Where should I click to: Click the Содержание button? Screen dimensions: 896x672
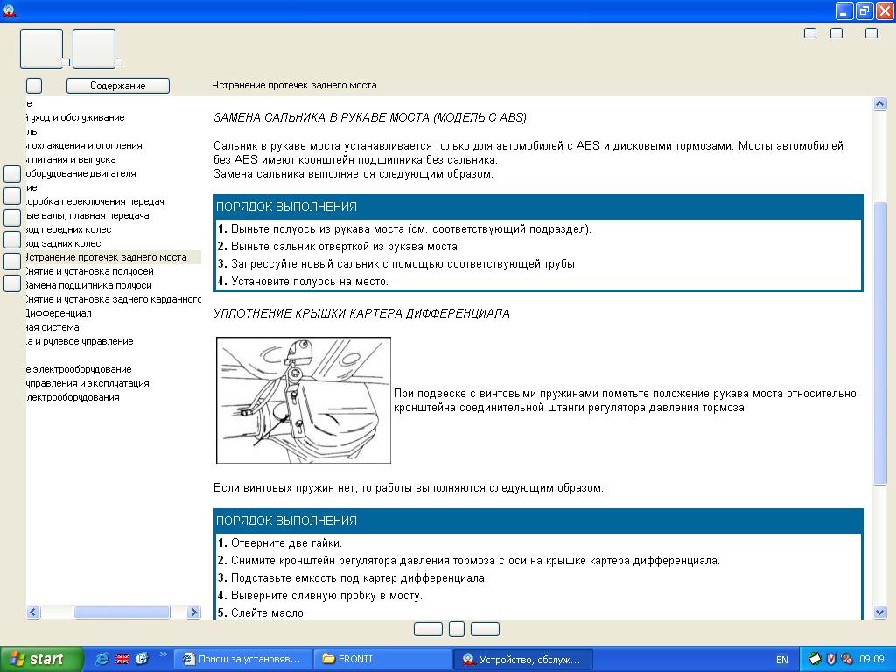(x=118, y=86)
